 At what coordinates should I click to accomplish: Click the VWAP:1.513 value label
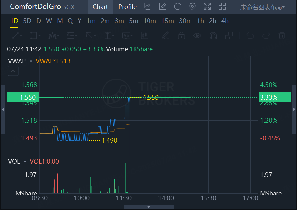pyautogui.click(x=53, y=61)
